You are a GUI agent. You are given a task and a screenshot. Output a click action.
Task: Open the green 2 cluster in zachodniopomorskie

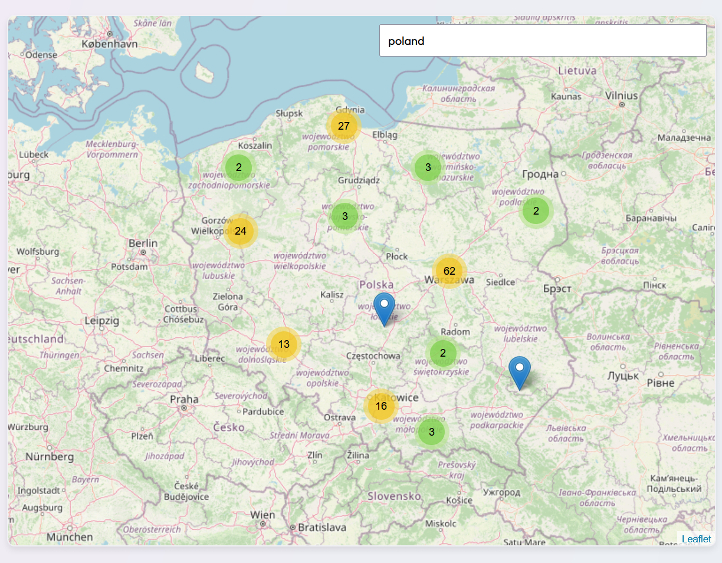238,167
